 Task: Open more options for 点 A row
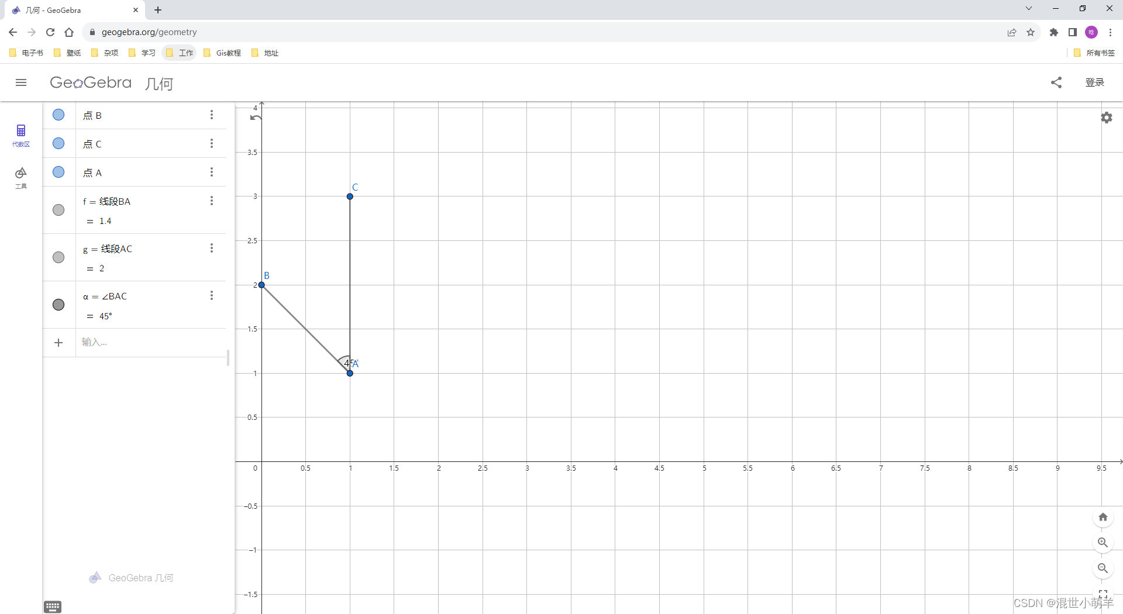tap(212, 172)
